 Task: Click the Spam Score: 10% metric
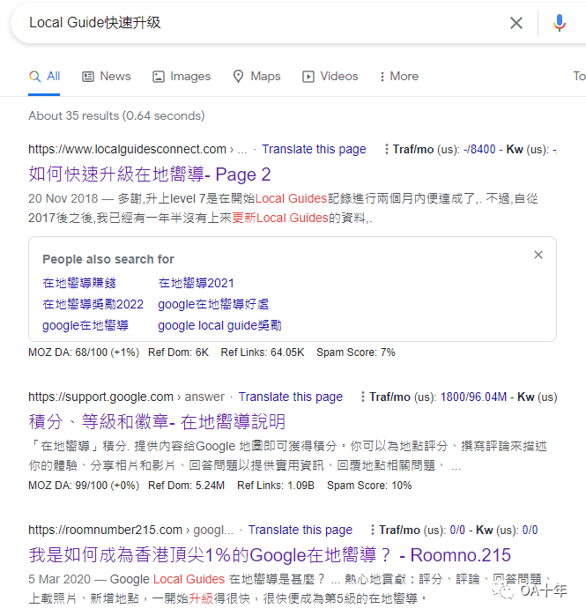pyautogui.click(x=369, y=486)
